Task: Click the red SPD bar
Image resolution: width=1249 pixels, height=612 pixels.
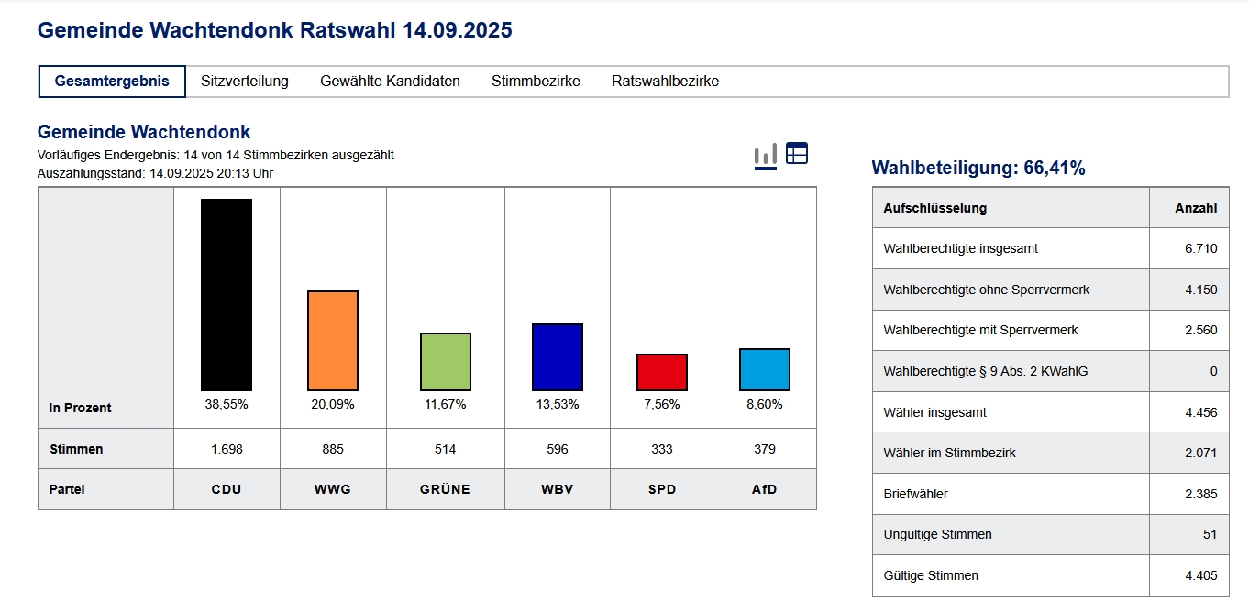Action: pos(661,373)
